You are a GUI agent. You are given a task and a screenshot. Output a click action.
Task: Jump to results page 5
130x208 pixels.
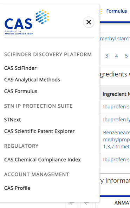pos(126,56)
